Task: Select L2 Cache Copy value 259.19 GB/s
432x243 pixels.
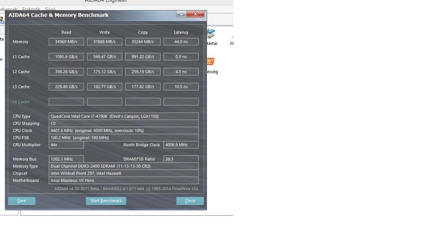Action: (x=143, y=72)
